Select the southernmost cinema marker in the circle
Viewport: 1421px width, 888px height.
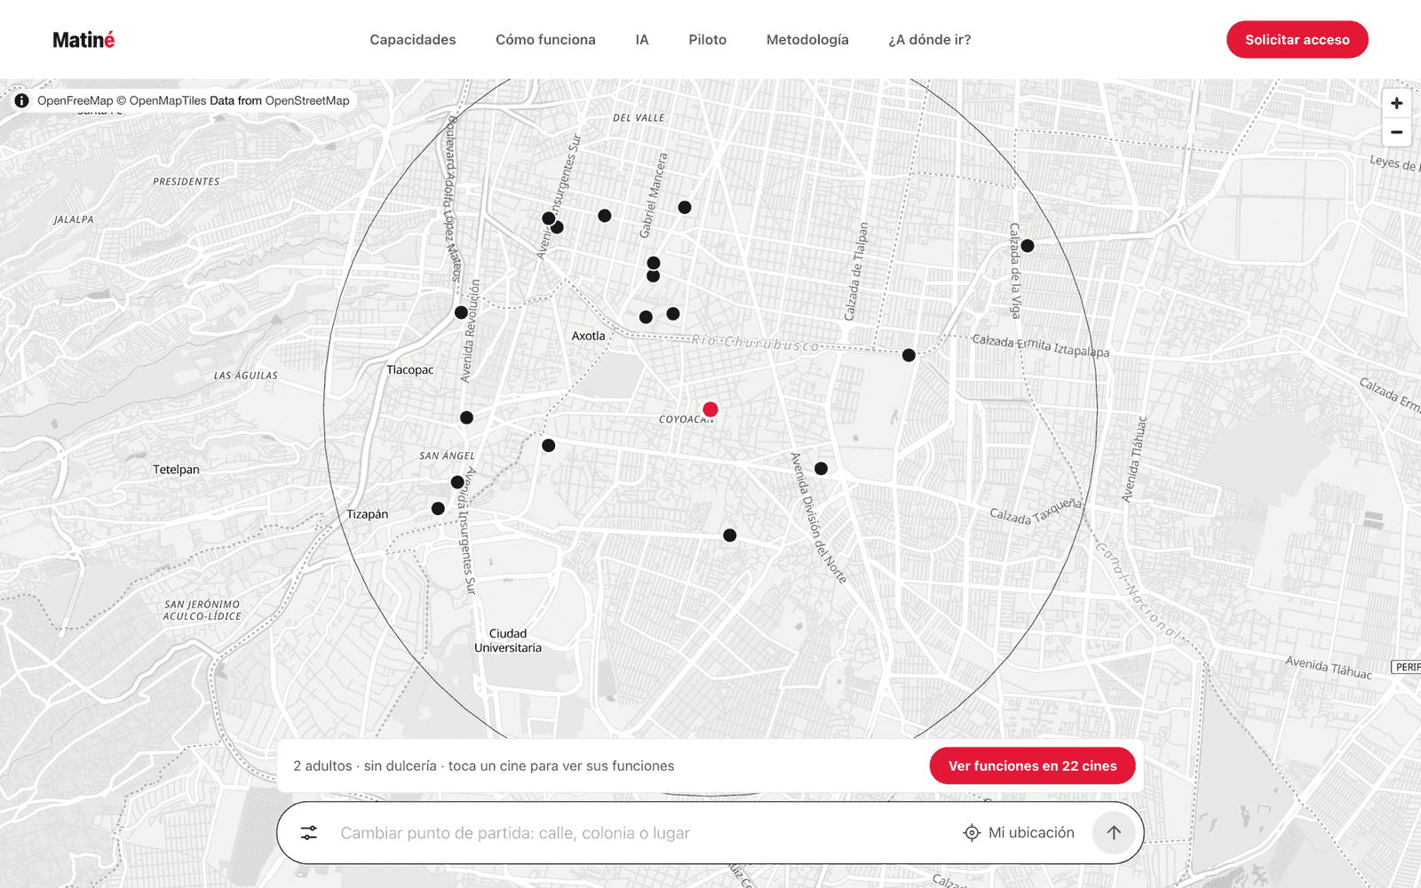[x=730, y=535]
